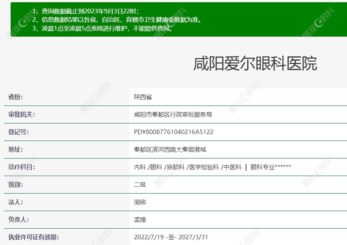347x245 pixels.
Task: Click the 诊疗科目 row label
Action: [21, 167]
